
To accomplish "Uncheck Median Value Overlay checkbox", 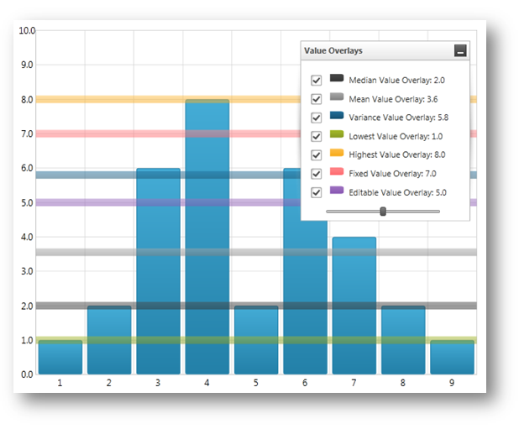I will pyautogui.click(x=317, y=81).
